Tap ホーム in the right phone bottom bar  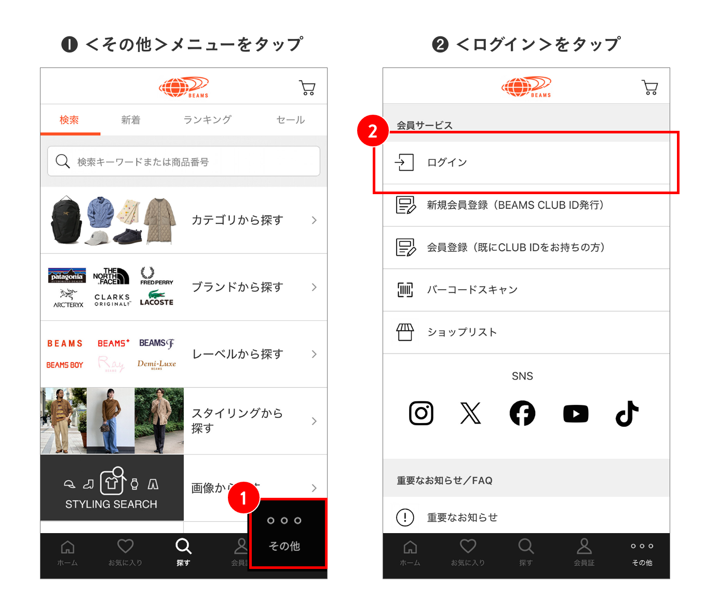[410, 553]
